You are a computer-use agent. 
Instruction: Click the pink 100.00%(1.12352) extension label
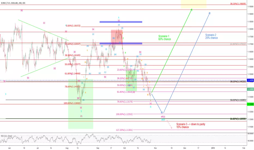pyautogui.click(x=124, y=114)
